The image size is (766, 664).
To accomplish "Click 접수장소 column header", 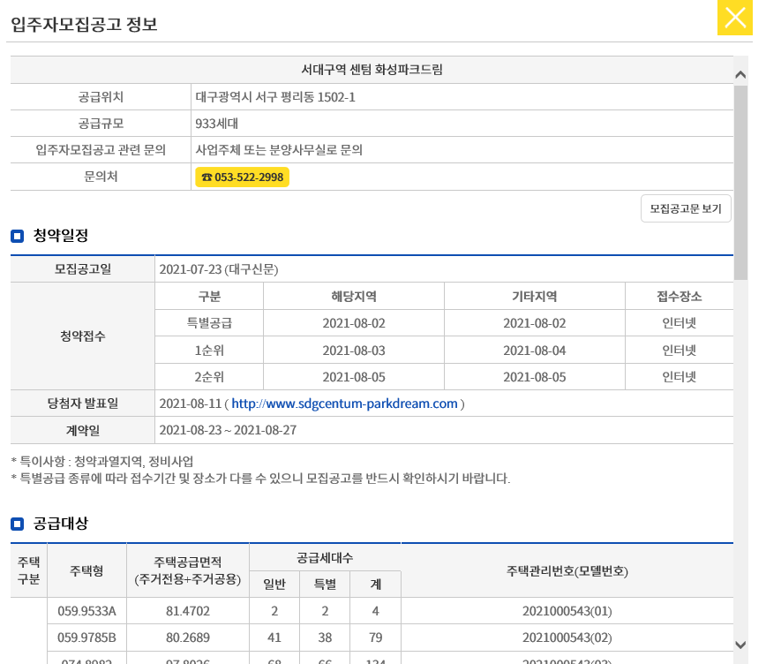I will pyautogui.click(x=679, y=297).
